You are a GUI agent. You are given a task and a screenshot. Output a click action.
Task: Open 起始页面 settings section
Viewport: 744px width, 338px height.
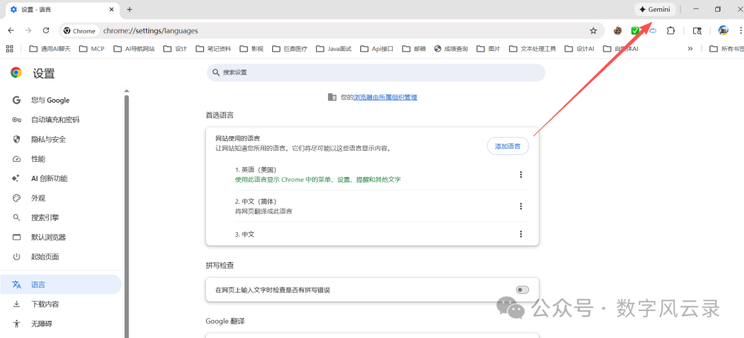pos(45,257)
